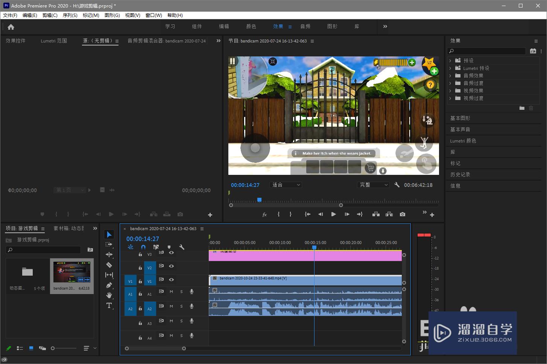Solo audio track A2
The width and height of the screenshot is (547, 364).
(x=181, y=306)
